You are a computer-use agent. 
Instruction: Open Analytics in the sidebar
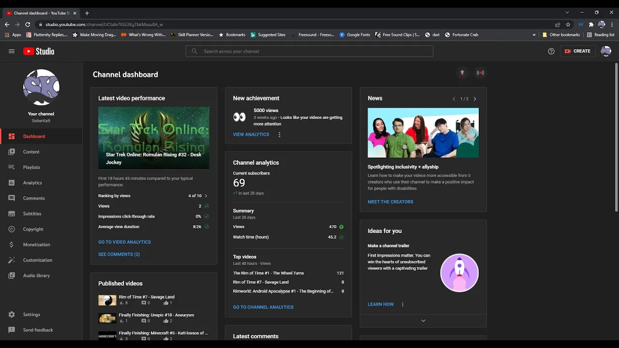tap(41, 183)
